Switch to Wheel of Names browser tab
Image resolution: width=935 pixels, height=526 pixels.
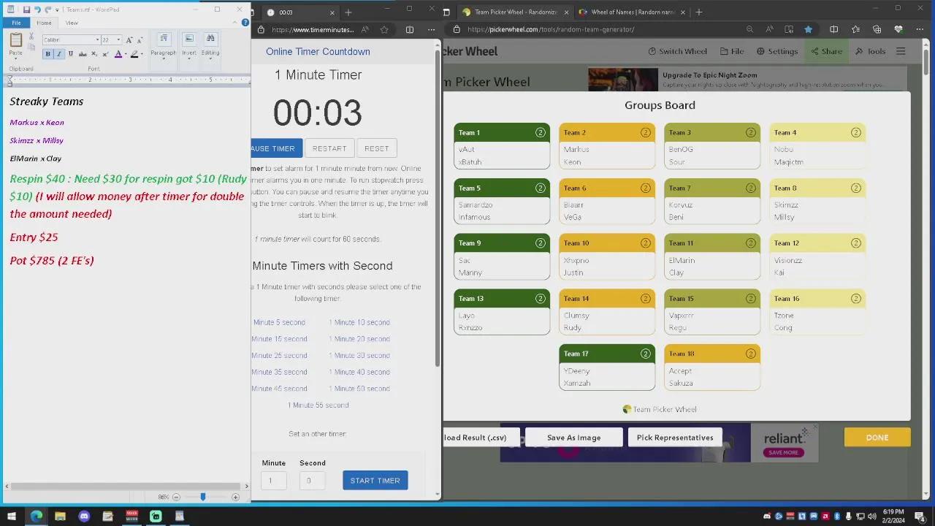click(x=633, y=12)
